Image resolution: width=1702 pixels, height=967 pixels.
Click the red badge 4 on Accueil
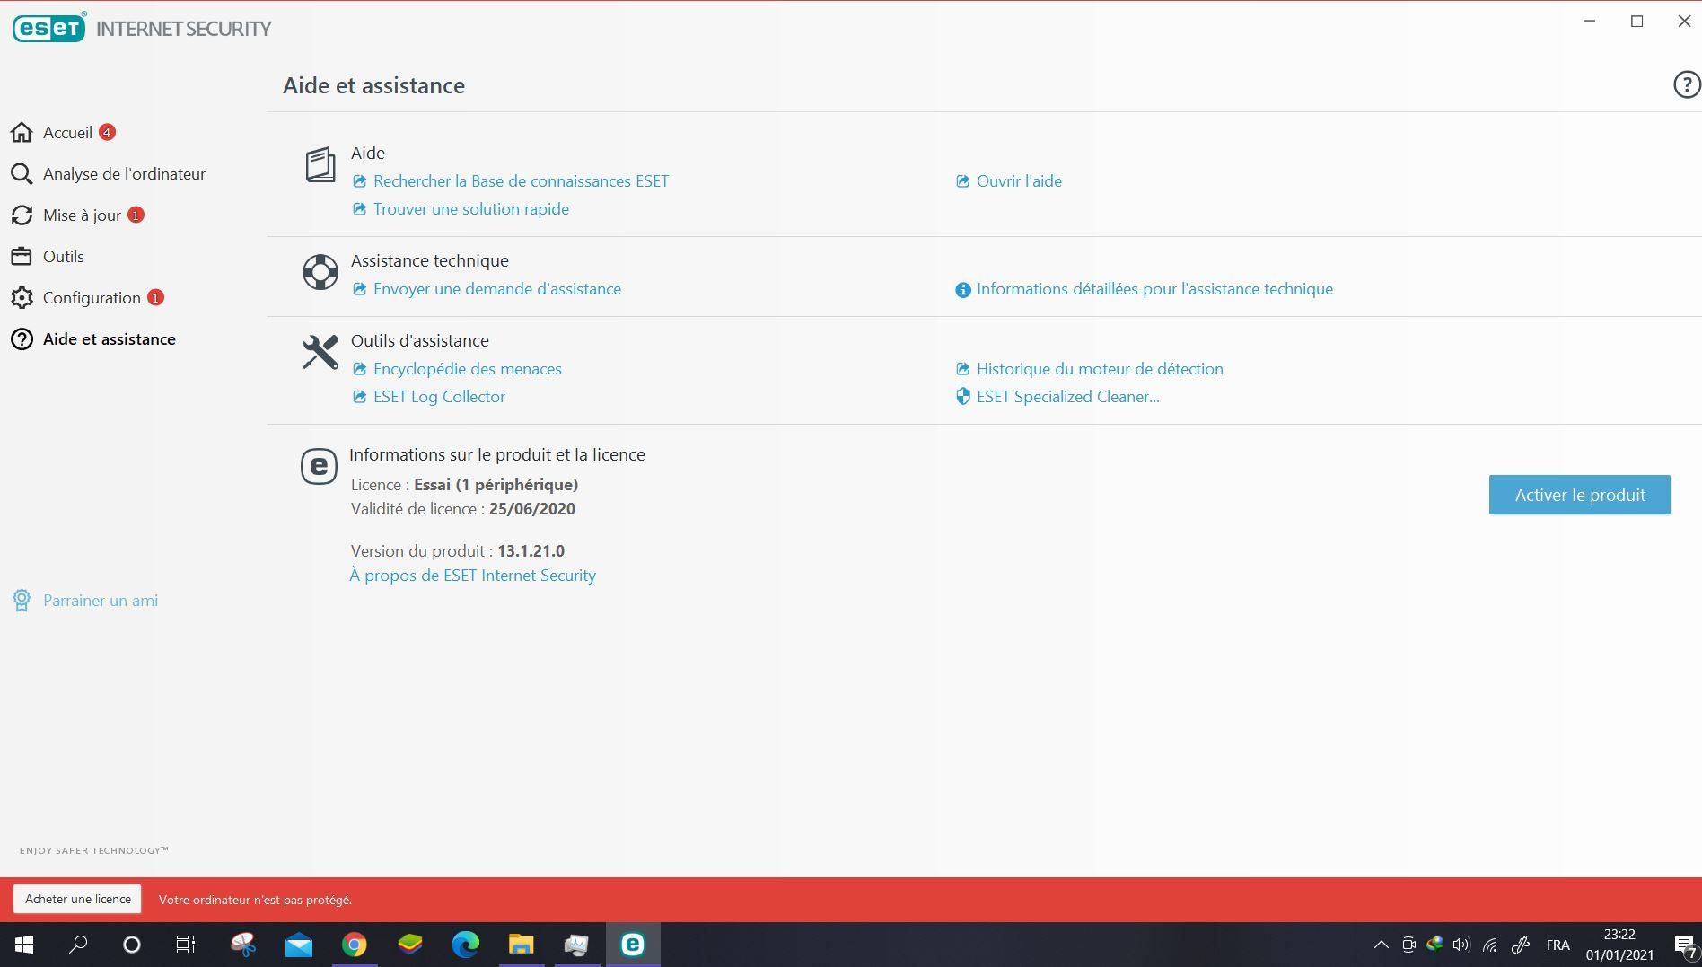coord(107,133)
